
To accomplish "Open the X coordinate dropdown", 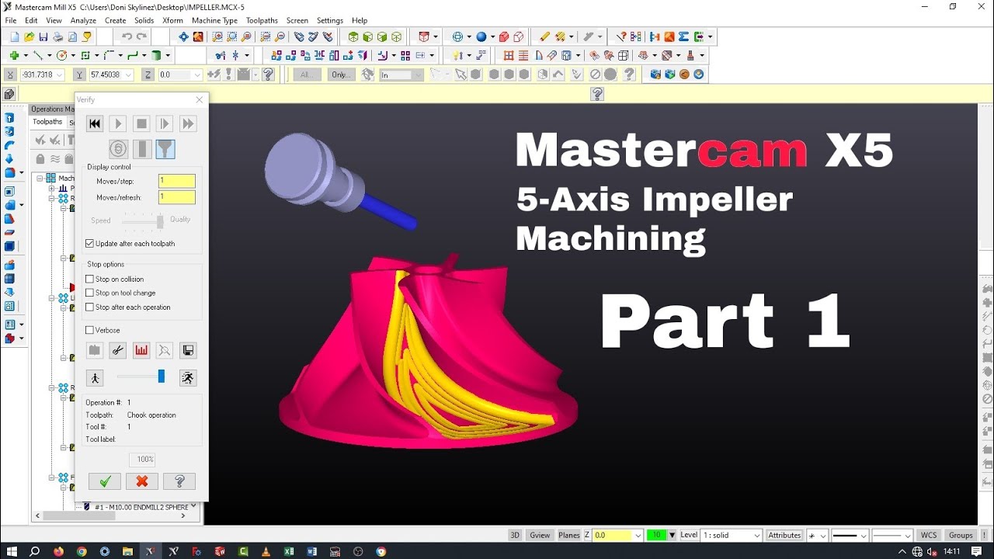I will [60, 75].
